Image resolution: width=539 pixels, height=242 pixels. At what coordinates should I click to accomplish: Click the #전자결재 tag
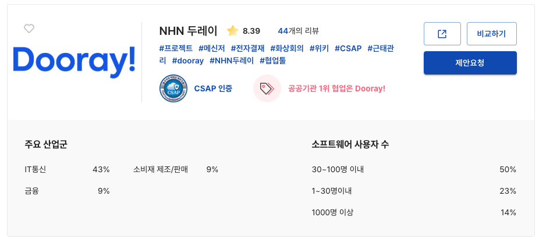point(247,48)
